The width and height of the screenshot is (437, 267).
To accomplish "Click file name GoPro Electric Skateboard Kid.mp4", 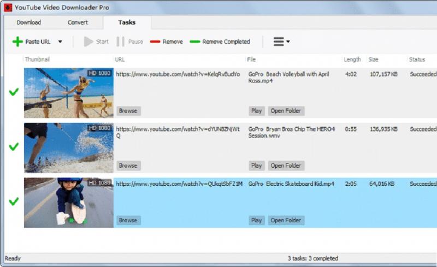I will click(291, 184).
